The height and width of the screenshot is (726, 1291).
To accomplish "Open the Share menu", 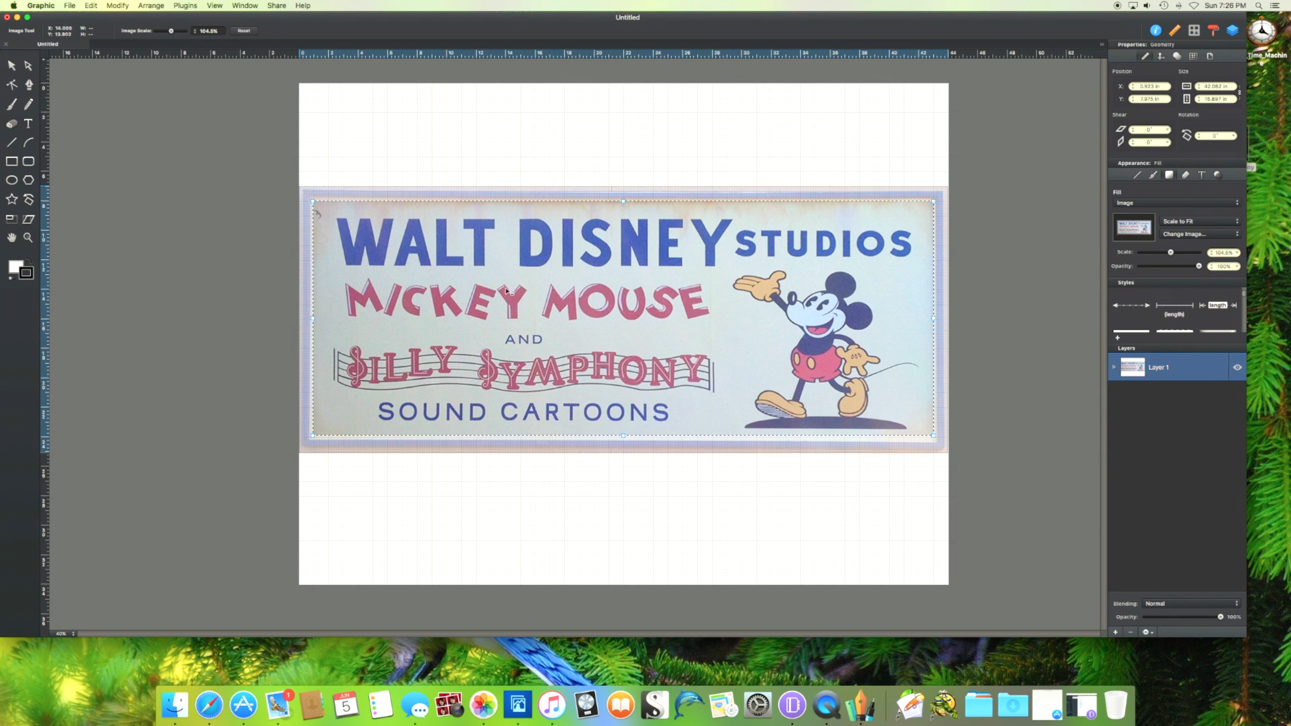I will point(276,6).
